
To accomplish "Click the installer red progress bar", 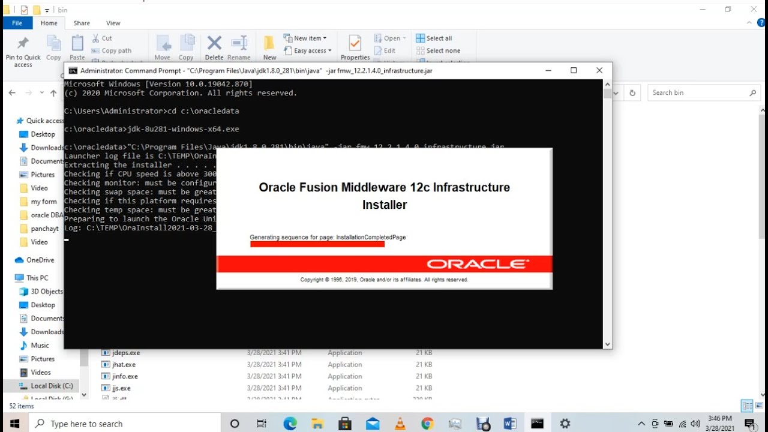I will tap(317, 244).
